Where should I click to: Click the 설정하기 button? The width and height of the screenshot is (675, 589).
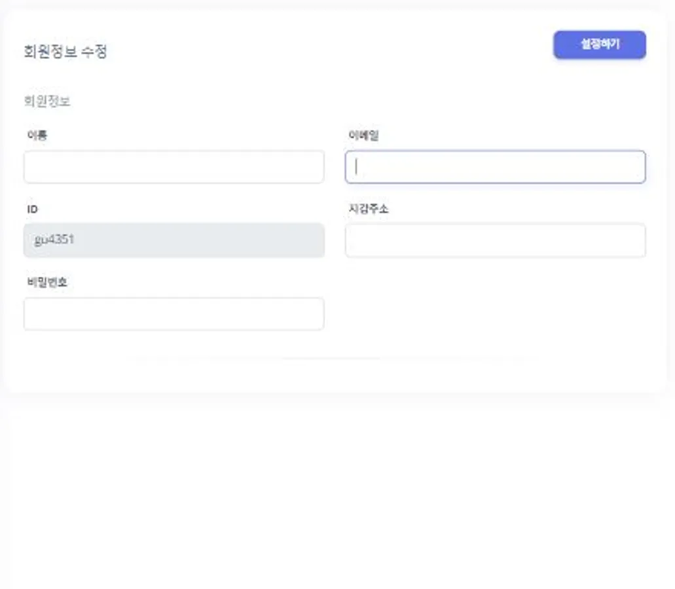(599, 45)
